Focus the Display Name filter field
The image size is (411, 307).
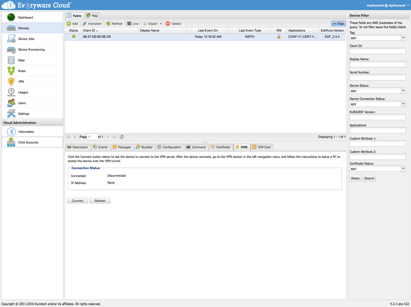click(378, 64)
